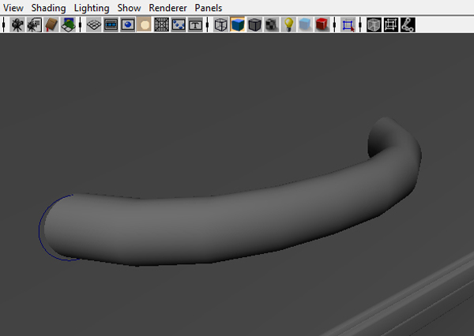Click the camera Bookmarks book icon
Image resolution: width=474 pixels, height=336 pixels.
coord(51,24)
